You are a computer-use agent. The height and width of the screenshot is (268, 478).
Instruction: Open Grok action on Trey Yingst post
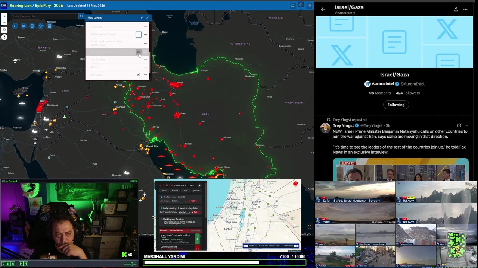coord(459,125)
